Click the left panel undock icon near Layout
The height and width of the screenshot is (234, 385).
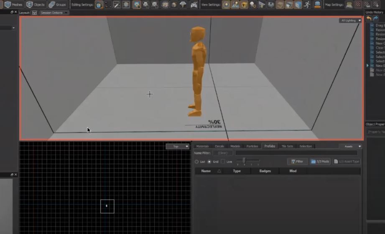[x=12, y=12]
